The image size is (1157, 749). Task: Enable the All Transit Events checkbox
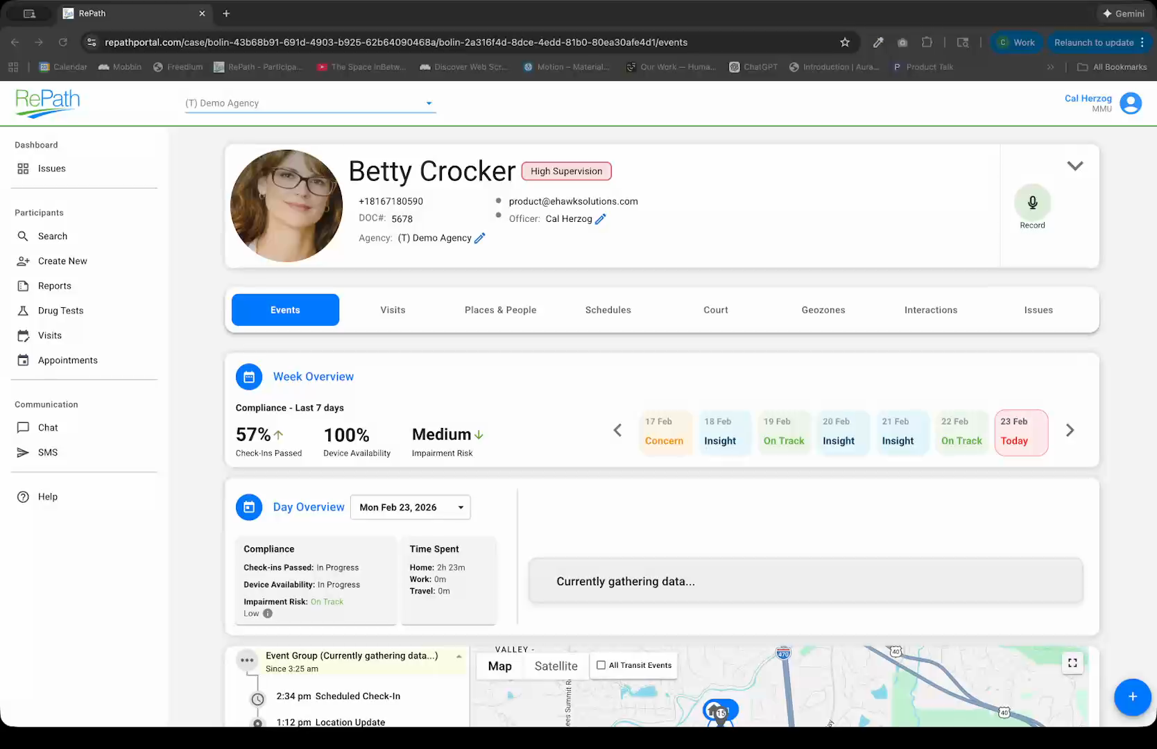coord(601,665)
